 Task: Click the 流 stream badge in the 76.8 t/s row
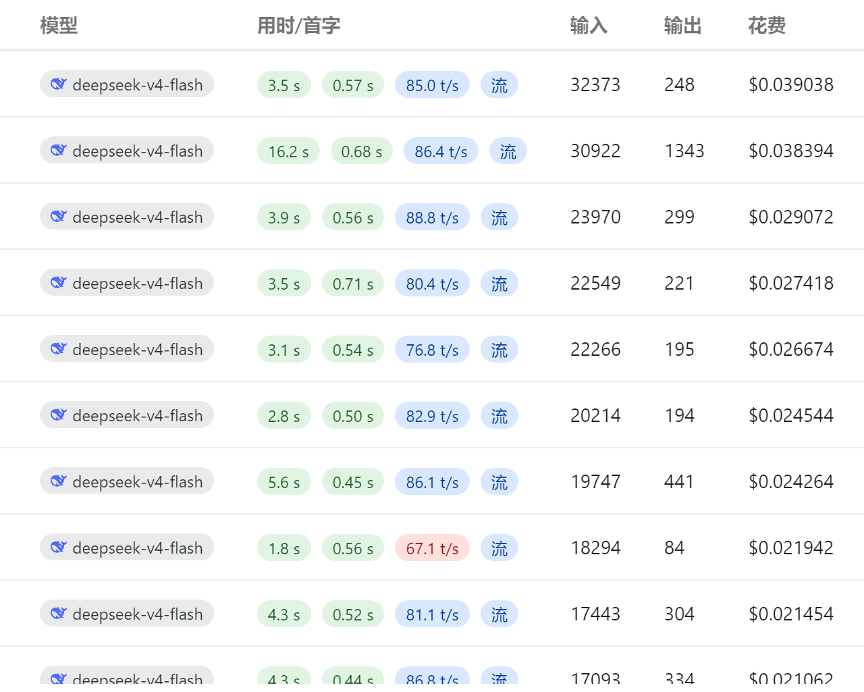click(500, 350)
